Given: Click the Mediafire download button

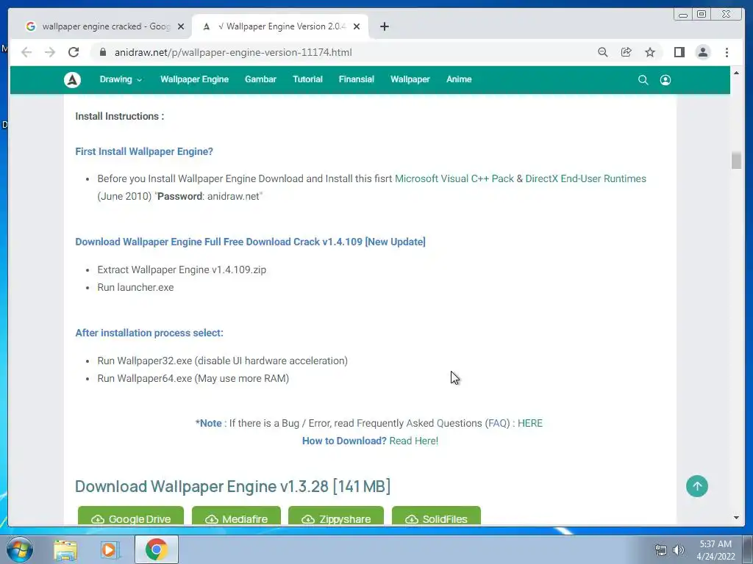Looking at the screenshot, I should tap(236, 516).
